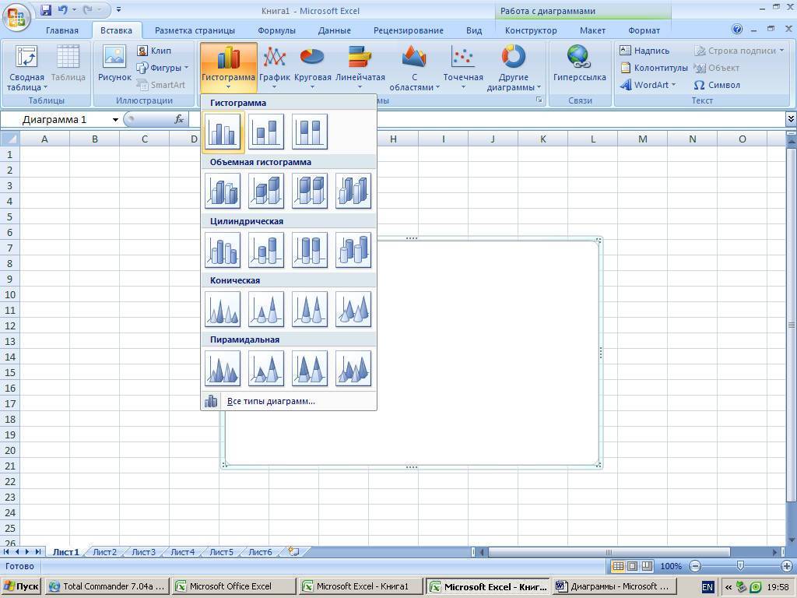Open Start menu Пуск
The width and height of the screenshot is (797, 598).
pos(21,586)
